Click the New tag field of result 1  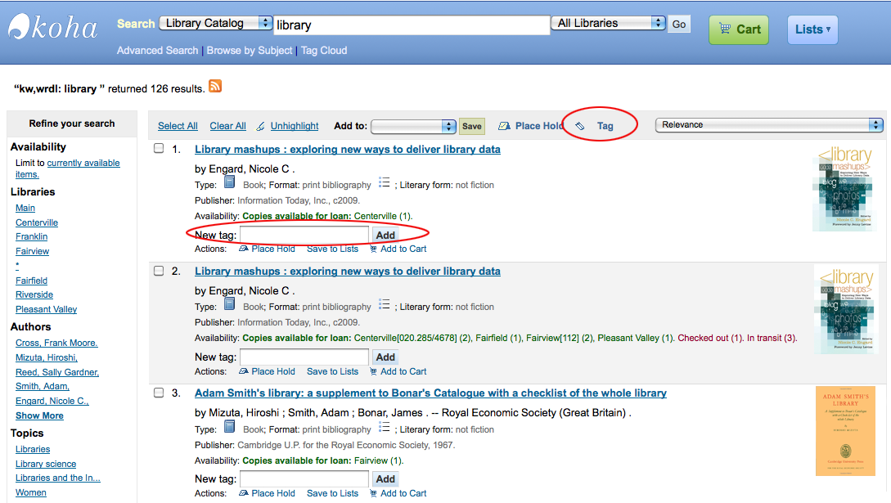tap(304, 235)
